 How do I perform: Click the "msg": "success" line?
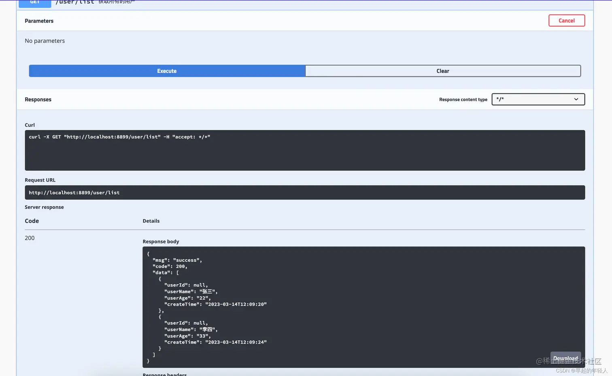[177, 260]
